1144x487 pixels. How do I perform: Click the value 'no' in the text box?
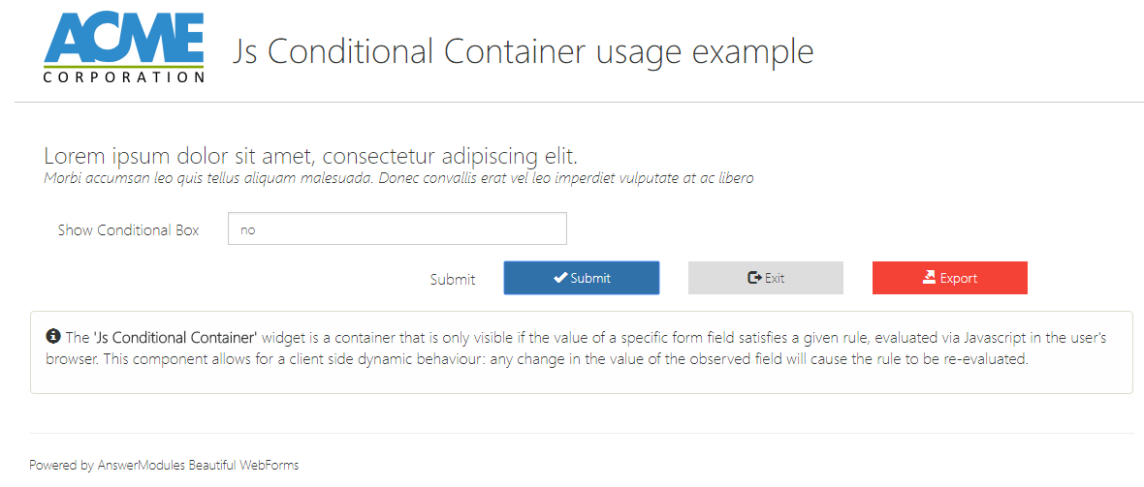247,230
